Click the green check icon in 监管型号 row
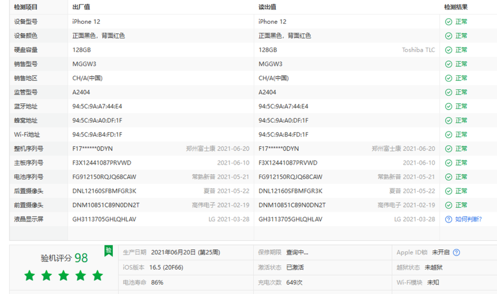The width and height of the screenshot is (497, 294). tap(448, 92)
